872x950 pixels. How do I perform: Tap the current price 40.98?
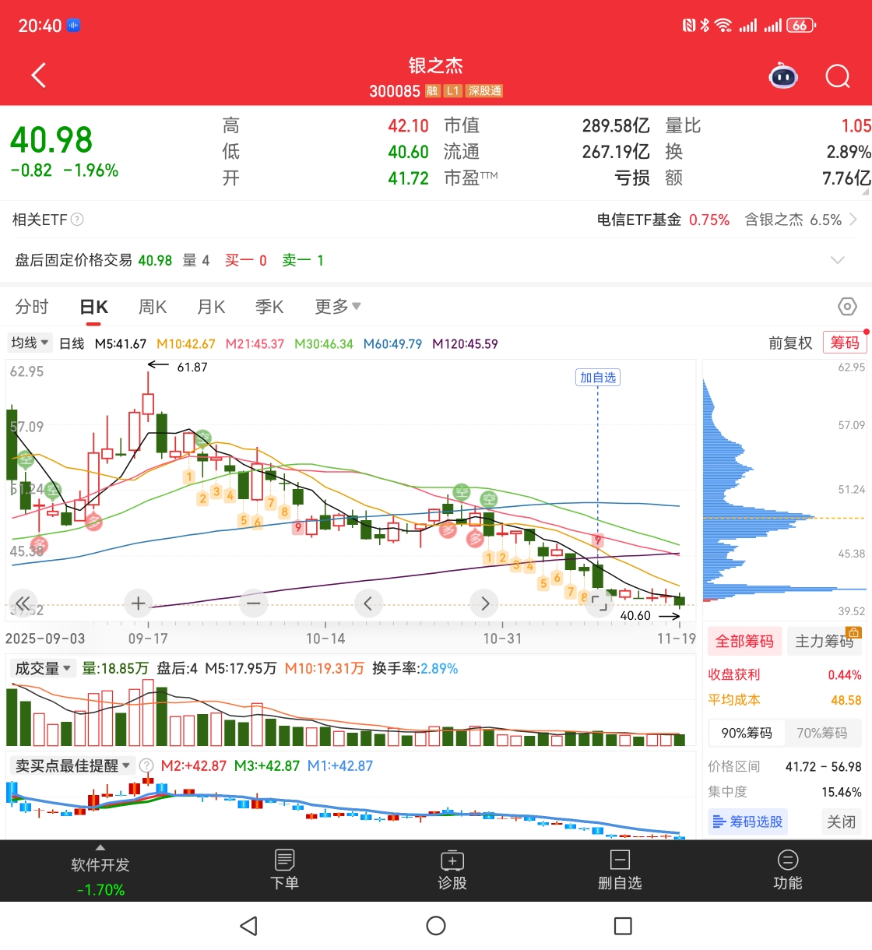click(x=51, y=140)
